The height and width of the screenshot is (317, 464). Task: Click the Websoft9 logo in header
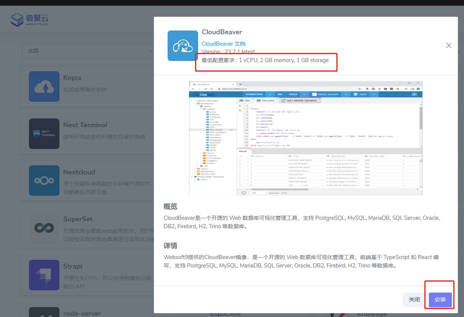click(x=30, y=19)
